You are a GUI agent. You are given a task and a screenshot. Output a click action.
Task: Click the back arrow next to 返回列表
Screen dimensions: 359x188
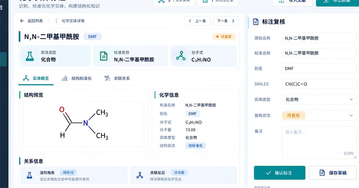[x=22, y=21]
